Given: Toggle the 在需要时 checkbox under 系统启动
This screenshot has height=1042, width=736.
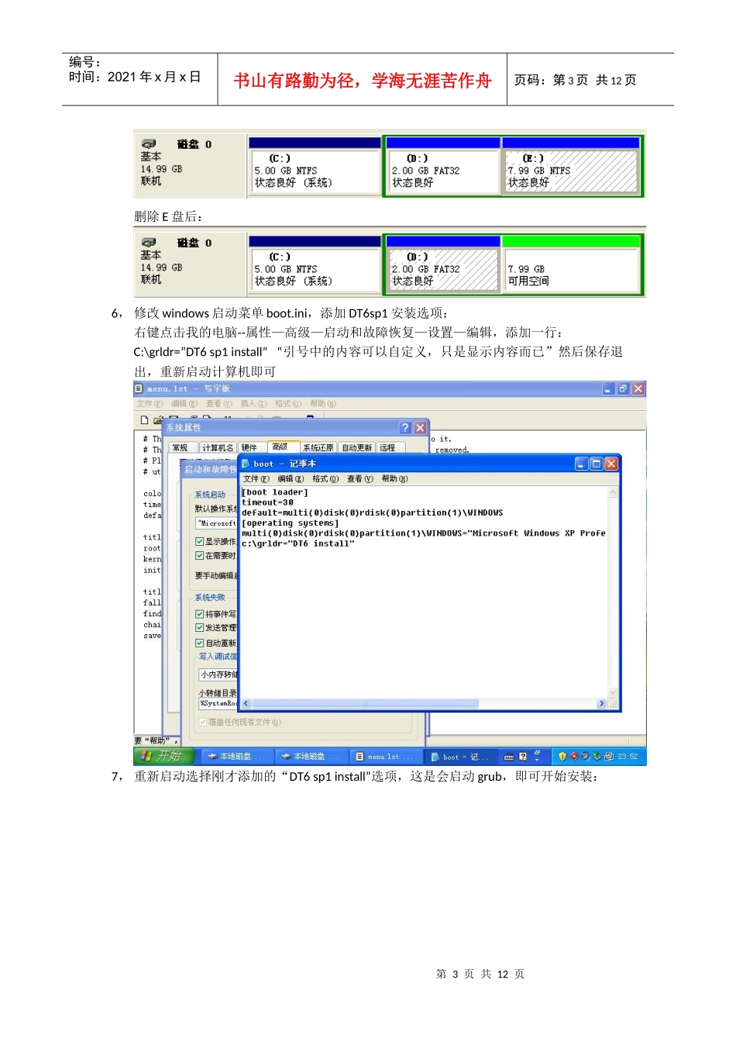Looking at the screenshot, I should 200,556.
